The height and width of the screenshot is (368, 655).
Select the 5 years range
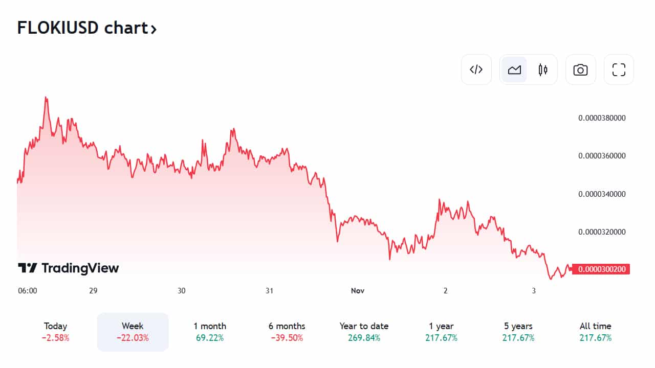[518, 331]
